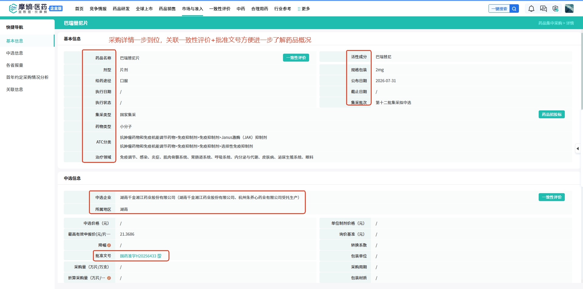Click the document icon after 国药准字H20256433
Screen dimensions: 583x289
click(159, 256)
